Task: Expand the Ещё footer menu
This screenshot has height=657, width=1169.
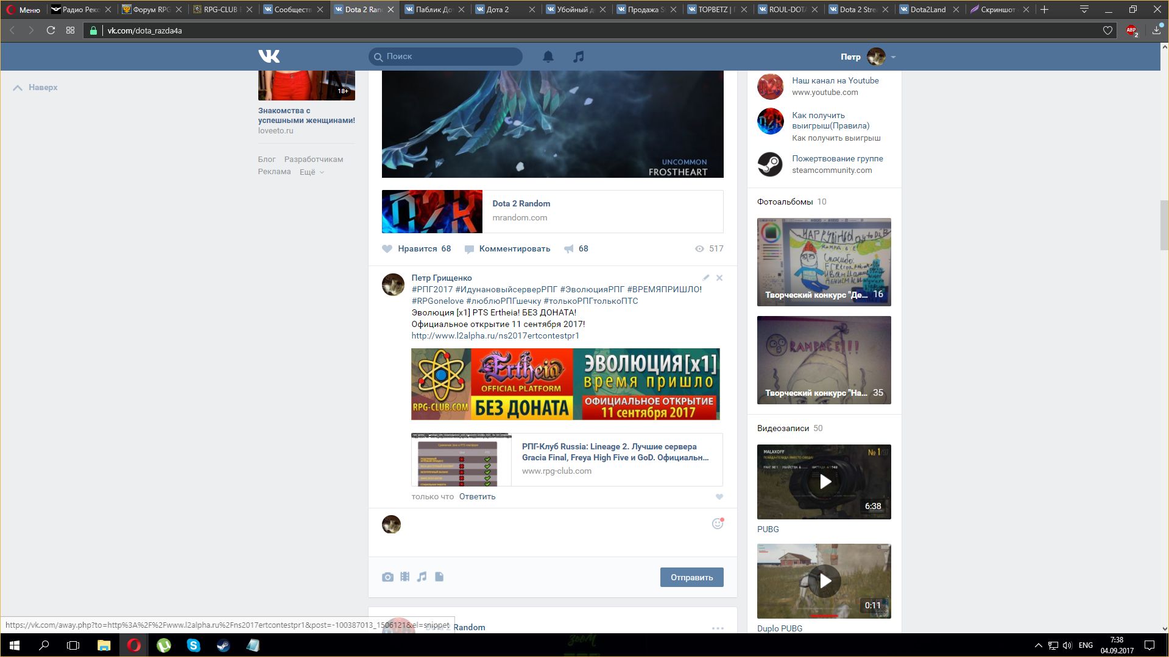Action: (x=311, y=172)
